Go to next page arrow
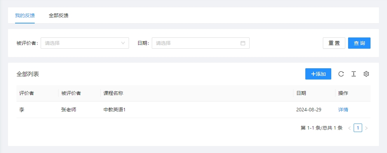387x153 pixels. click(x=366, y=128)
